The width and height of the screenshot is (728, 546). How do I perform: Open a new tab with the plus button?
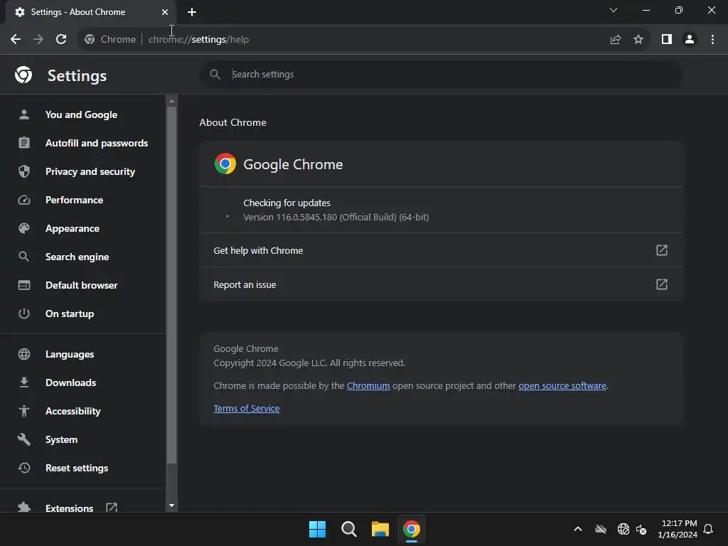(x=192, y=12)
